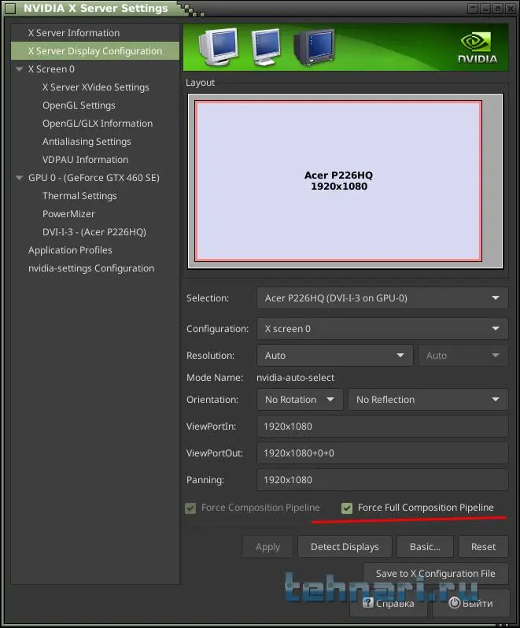Select DVI-I-3 Acer P226HQ entry

pyautogui.click(x=95, y=231)
